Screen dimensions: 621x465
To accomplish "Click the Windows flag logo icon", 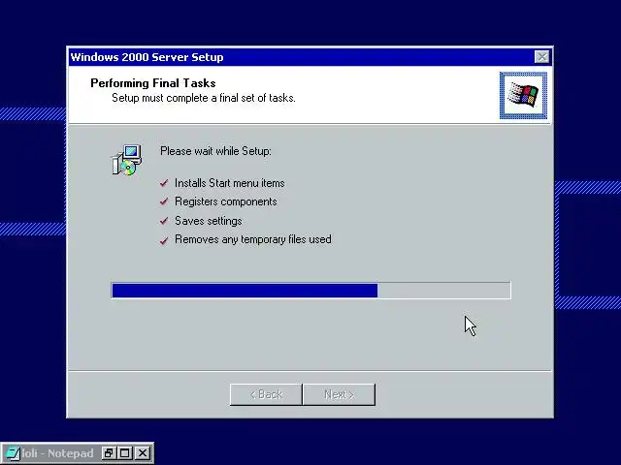I will click(x=523, y=95).
